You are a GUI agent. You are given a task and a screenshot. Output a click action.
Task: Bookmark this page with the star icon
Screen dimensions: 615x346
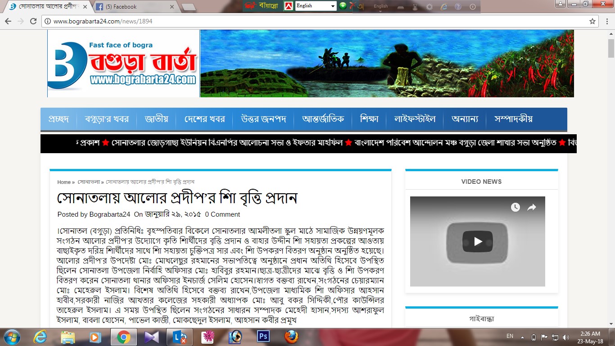pos(592,21)
